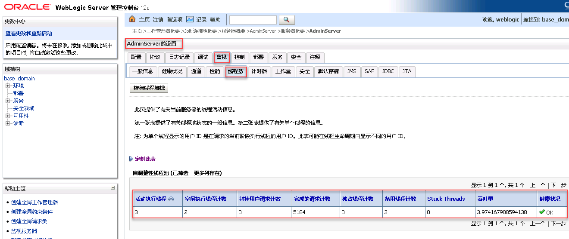Sort by Stuck Threads column header
Image resolution: width=569 pixels, height=239 pixels.
[446, 199]
